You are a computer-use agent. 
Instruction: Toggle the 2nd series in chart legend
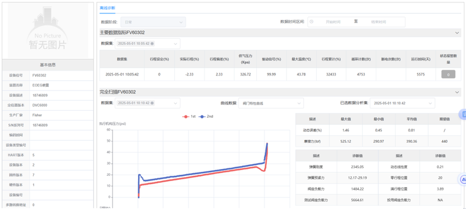pyautogui.click(x=206, y=117)
